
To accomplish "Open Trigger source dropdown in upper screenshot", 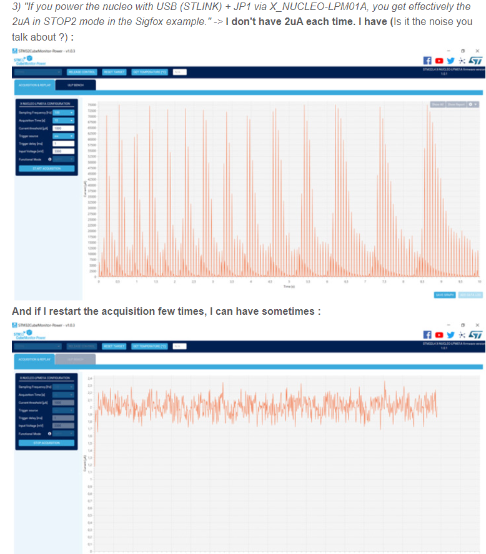I will 63,136.
